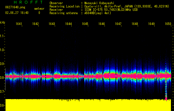The height and width of the screenshot is (111, 174).
Task: Click the meteor count value 0
Action: pos(39,13)
